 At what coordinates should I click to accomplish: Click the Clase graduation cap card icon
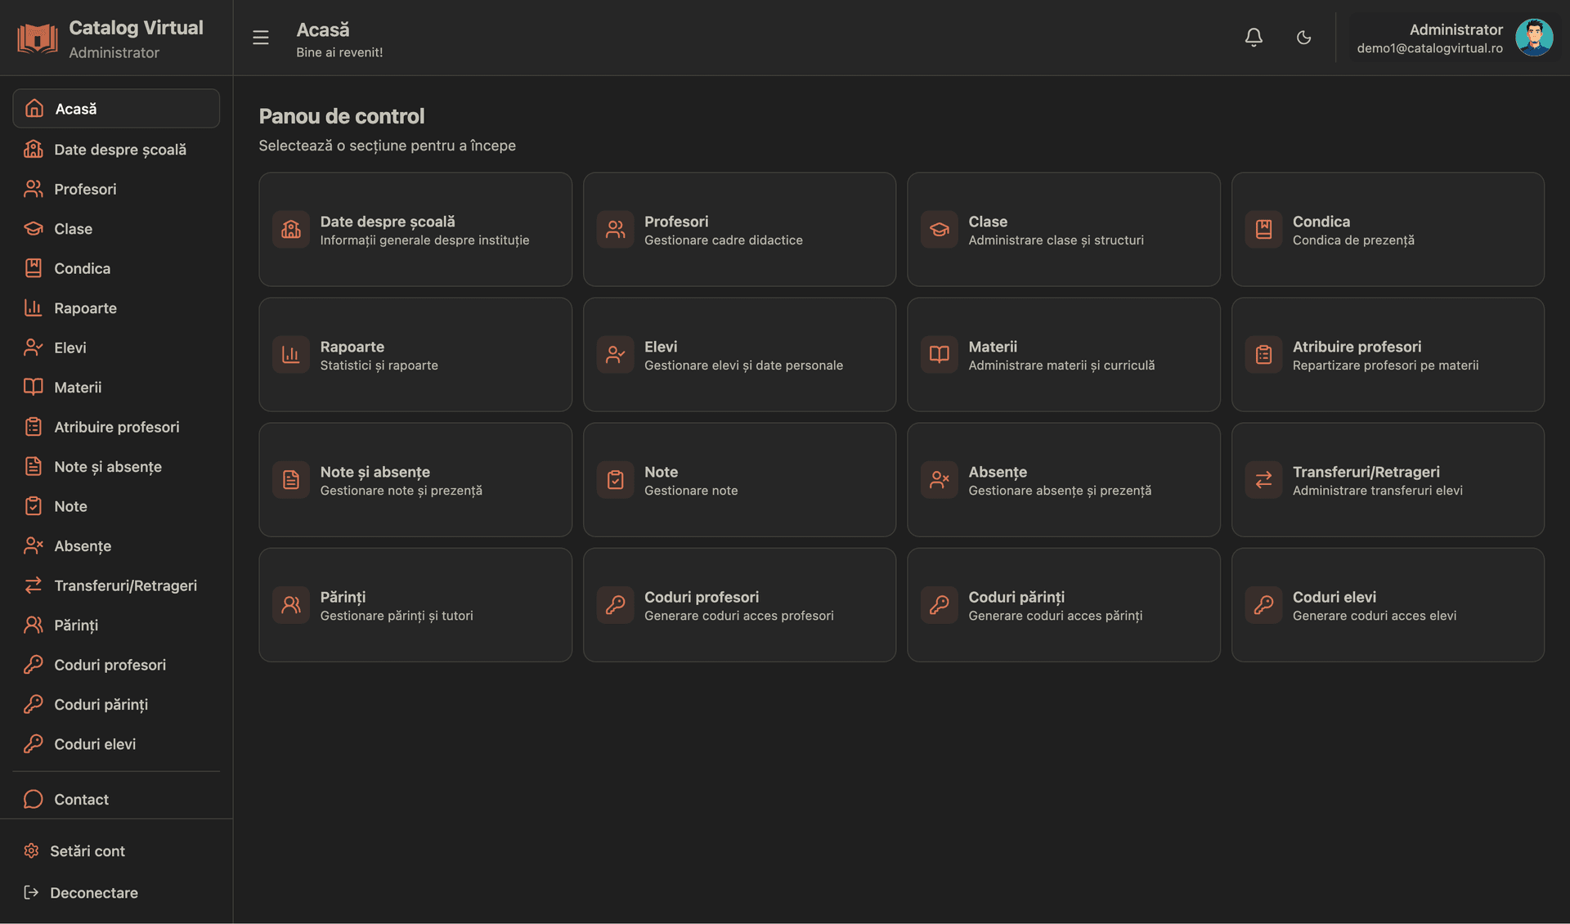click(940, 230)
